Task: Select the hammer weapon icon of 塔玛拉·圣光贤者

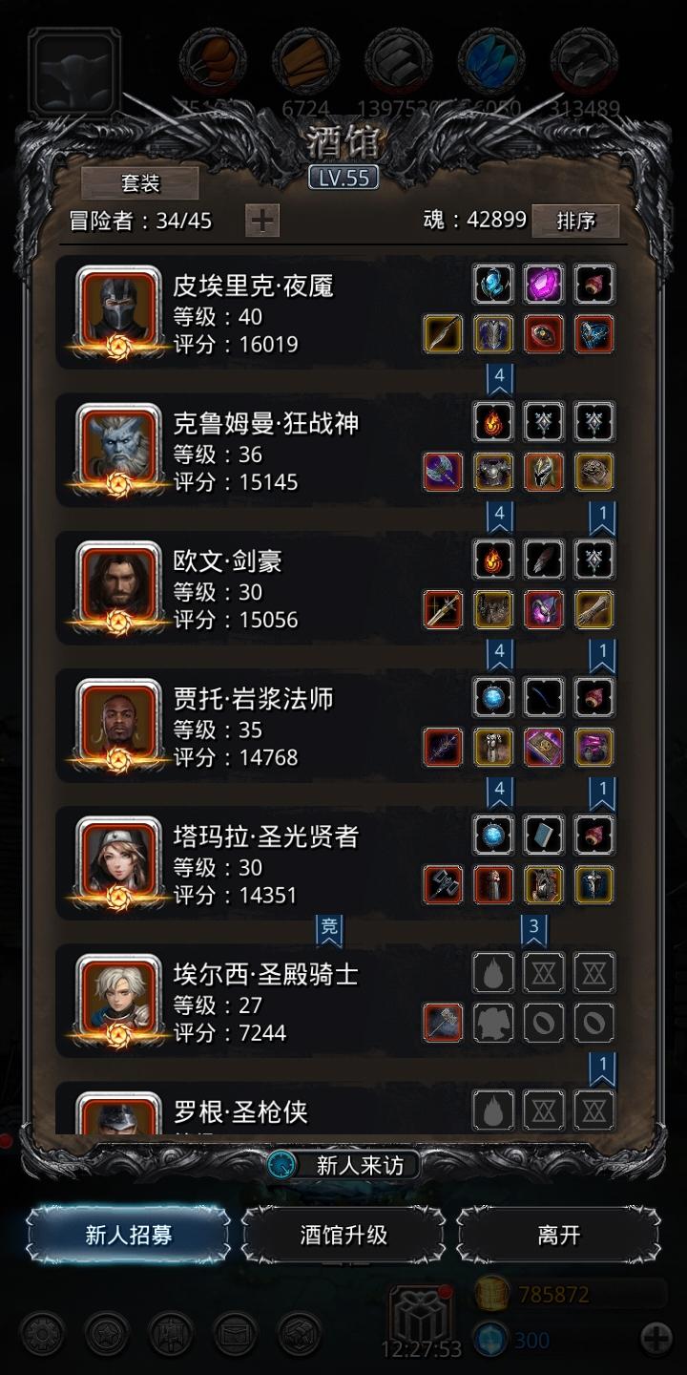Action: pyautogui.click(x=443, y=884)
